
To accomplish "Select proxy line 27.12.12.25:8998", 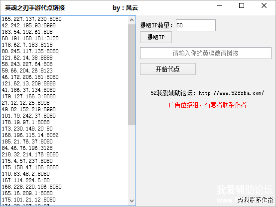I will (26, 103).
